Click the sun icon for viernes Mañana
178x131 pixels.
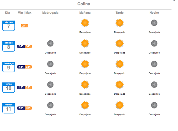(85, 23)
